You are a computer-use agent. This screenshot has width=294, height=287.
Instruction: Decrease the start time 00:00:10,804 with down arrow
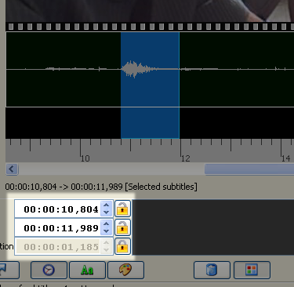106,213
